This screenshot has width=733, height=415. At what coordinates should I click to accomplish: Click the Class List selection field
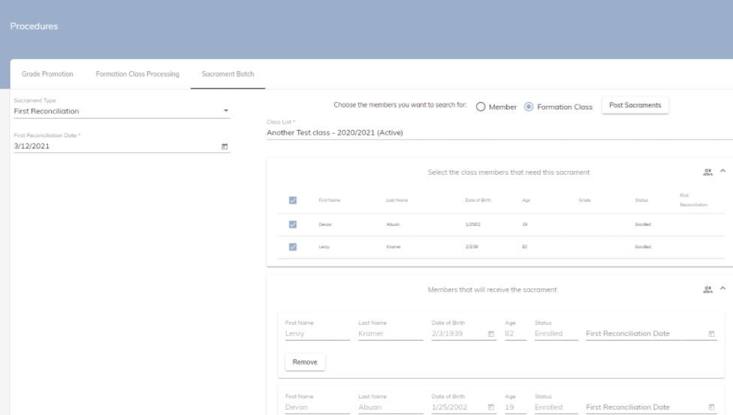[x=496, y=133]
